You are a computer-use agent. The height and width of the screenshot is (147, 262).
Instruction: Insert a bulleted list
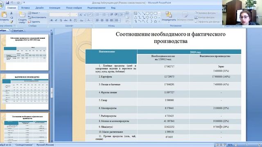tap(98, 15)
